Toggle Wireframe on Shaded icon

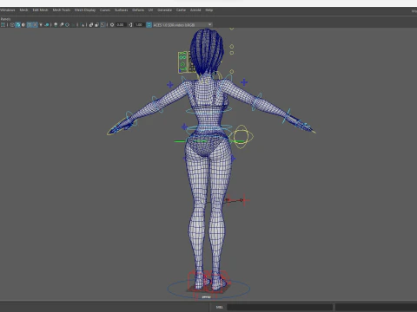[30, 25]
